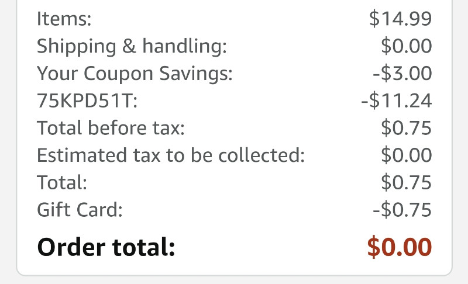Select the -$3.00 coupon savings amount

(402, 73)
